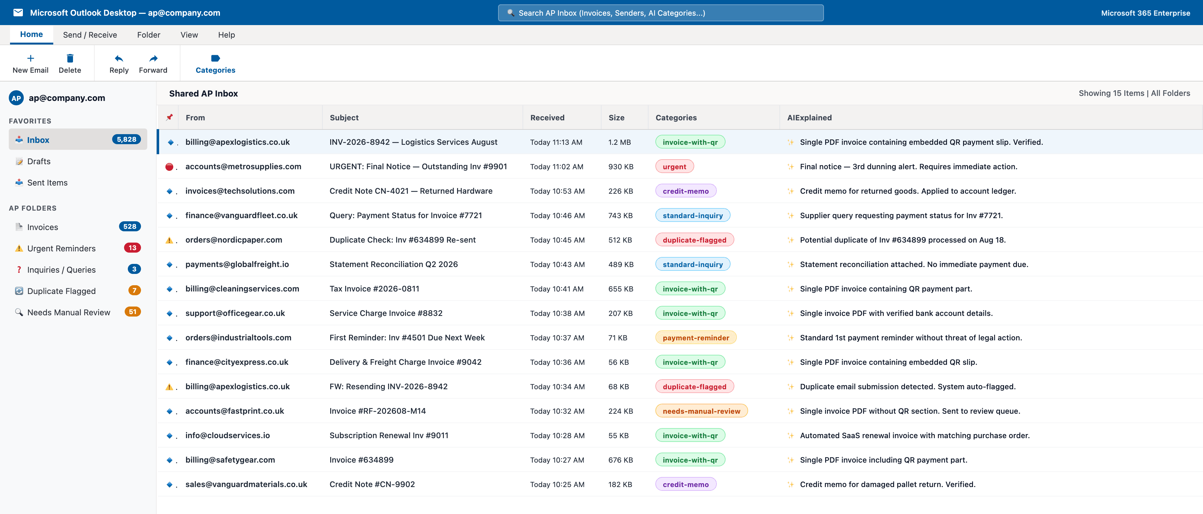The image size is (1203, 514).
Task: Open the Duplicate Flagged folder
Action: [x=78, y=291]
